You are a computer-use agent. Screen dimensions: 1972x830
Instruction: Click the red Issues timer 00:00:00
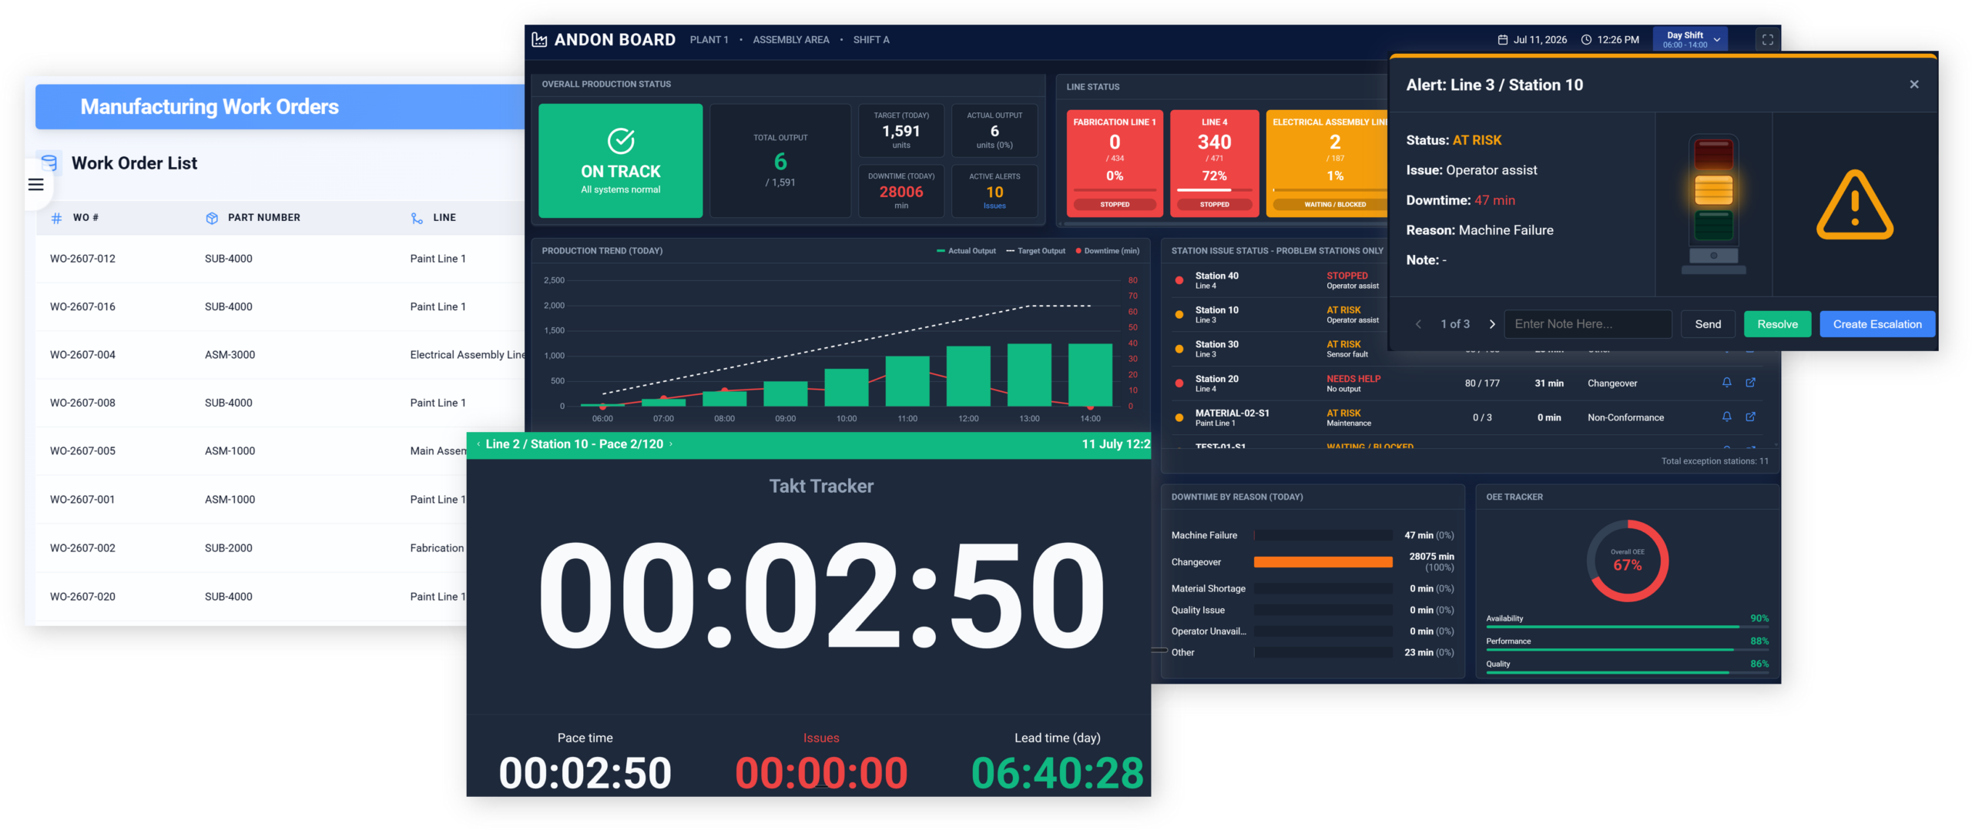coord(821,772)
